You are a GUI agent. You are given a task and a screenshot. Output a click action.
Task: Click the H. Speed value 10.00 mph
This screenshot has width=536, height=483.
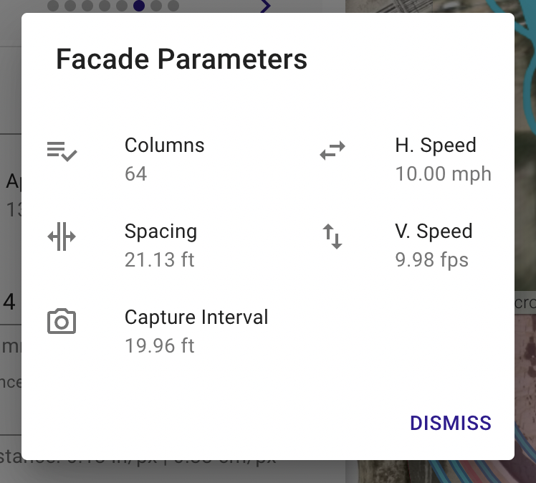tap(444, 173)
